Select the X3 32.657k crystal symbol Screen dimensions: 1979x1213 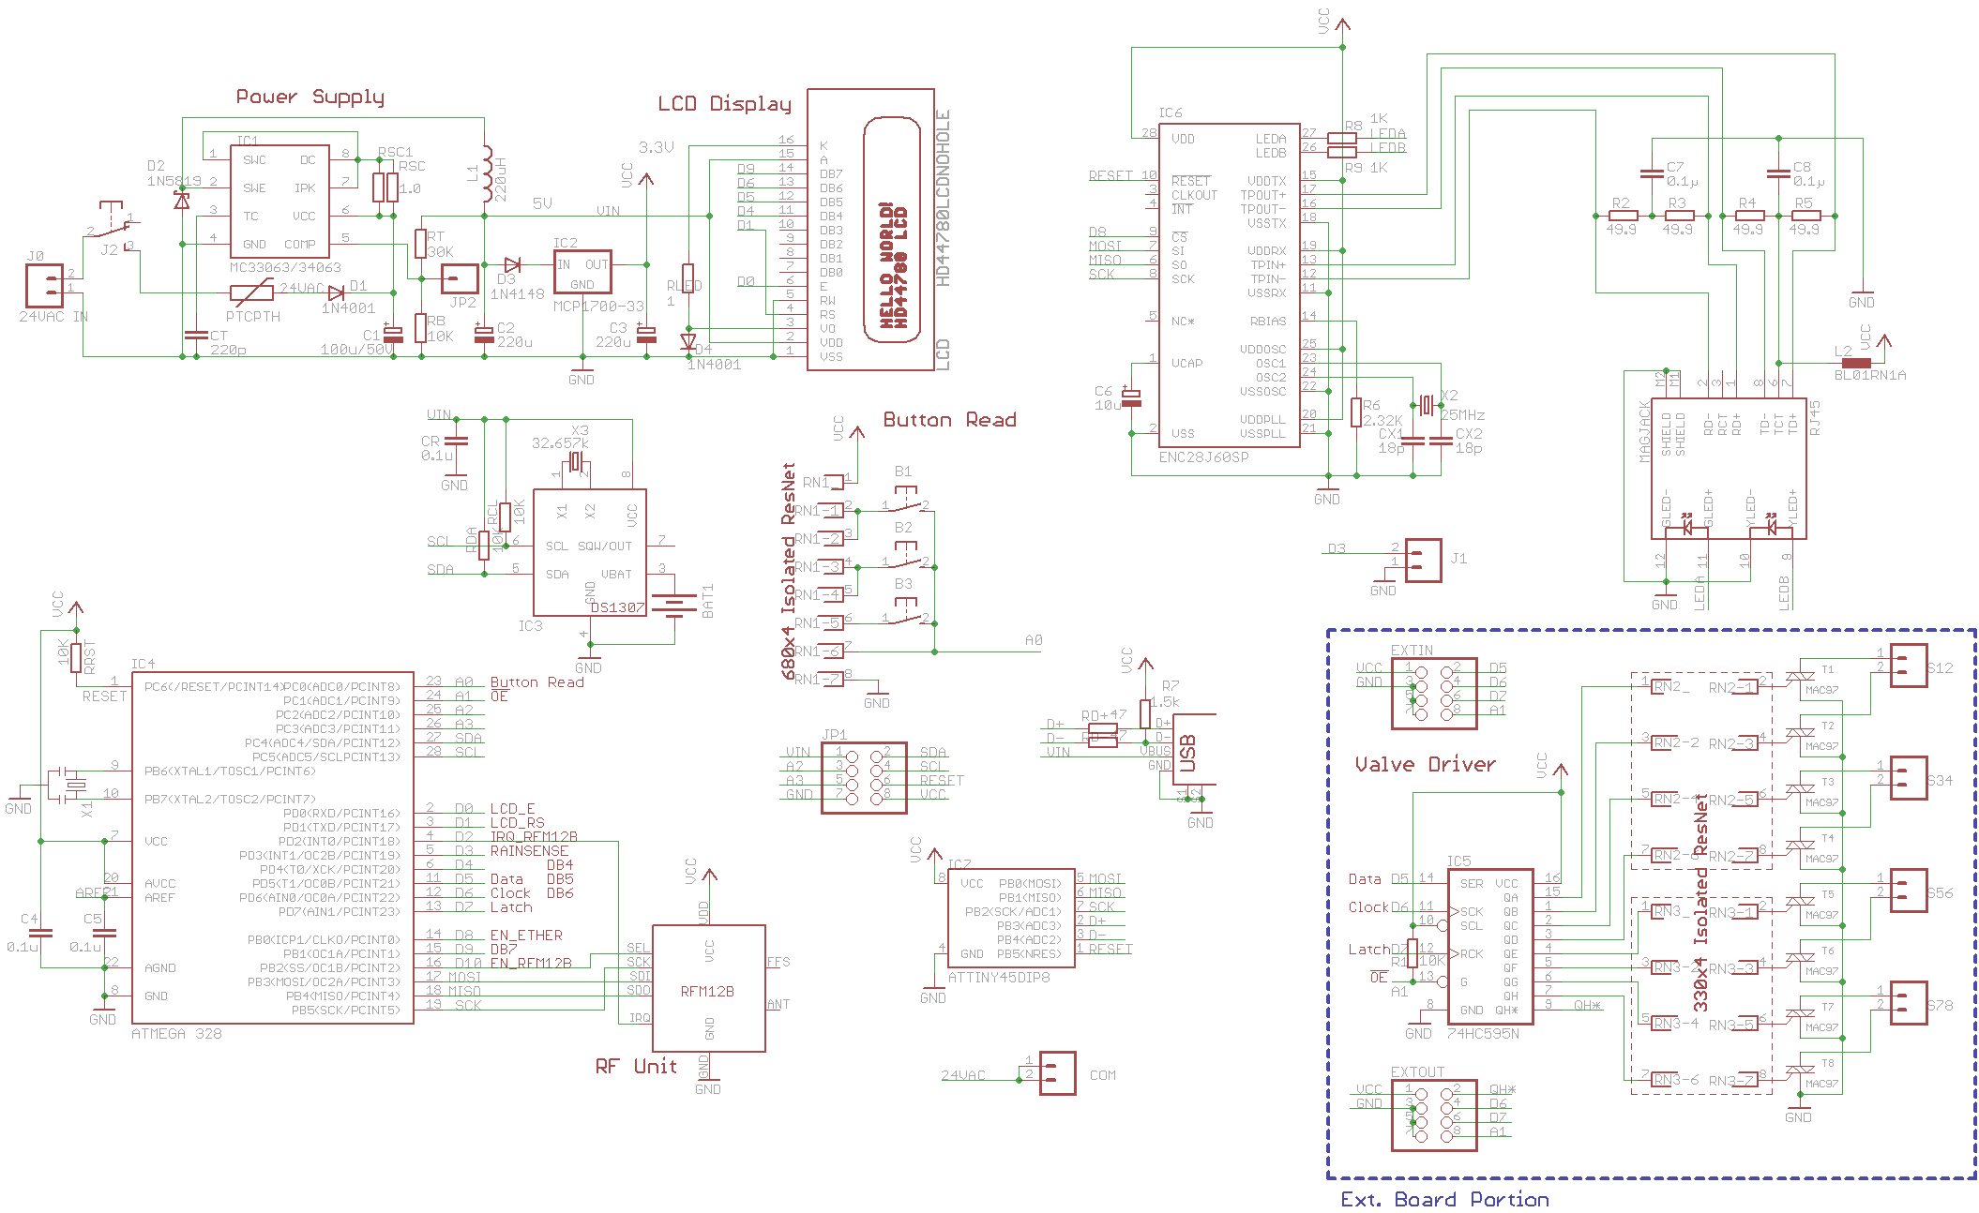tap(576, 461)
